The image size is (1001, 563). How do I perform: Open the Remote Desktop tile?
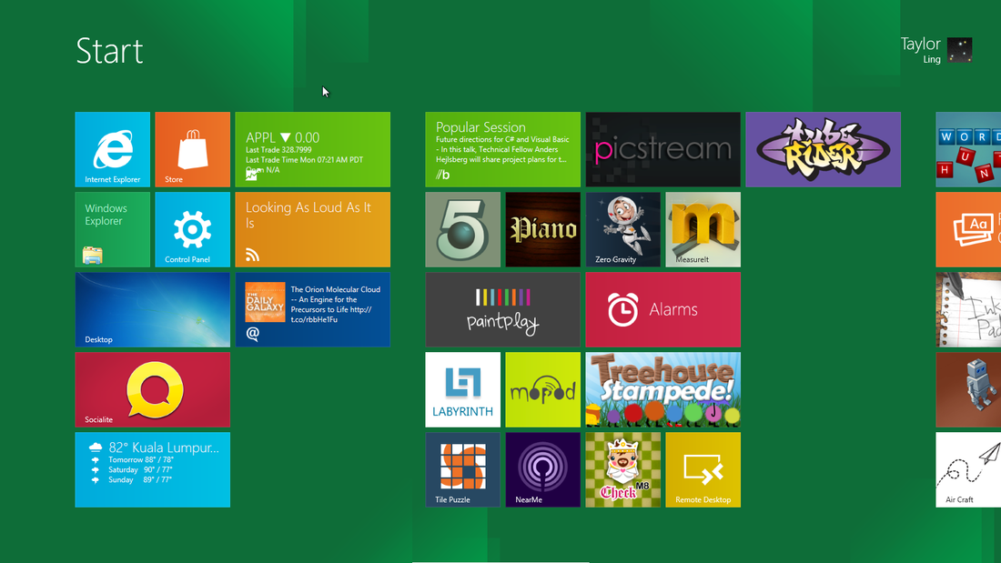pos(703,470)
